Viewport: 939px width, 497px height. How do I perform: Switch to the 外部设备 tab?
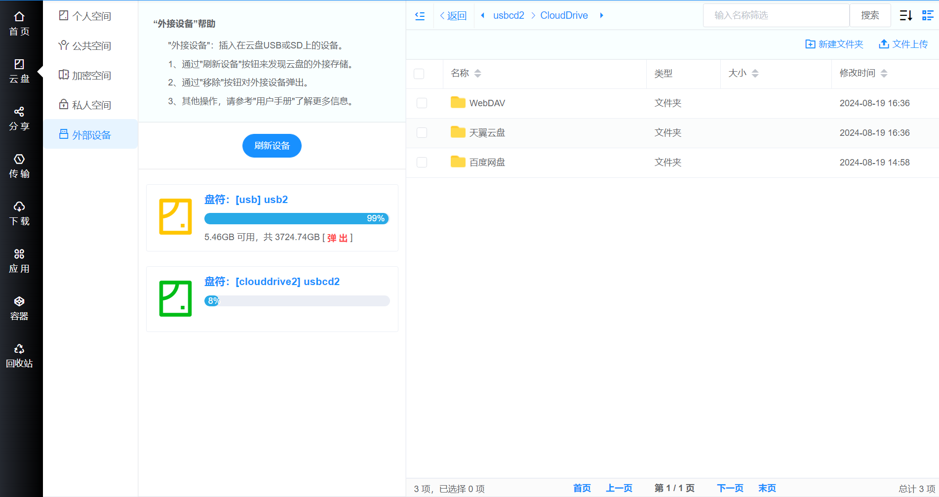click(90, 134)
